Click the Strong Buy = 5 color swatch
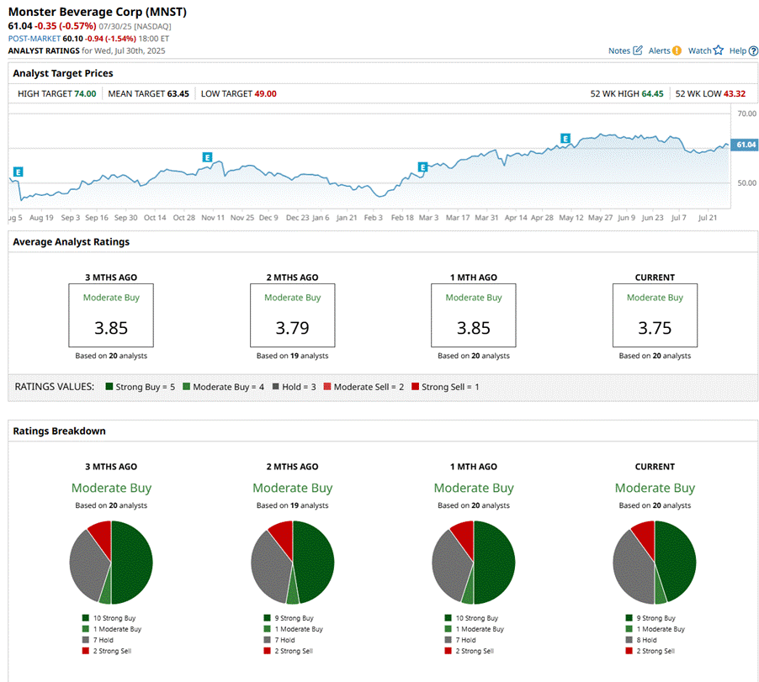 (x=109, y=387)
